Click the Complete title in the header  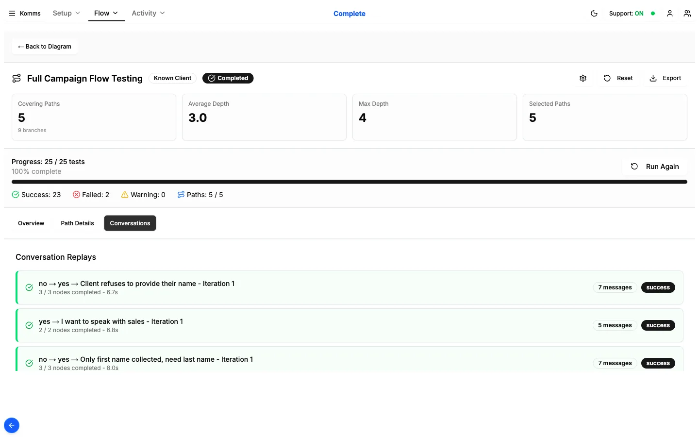coord(349,14)
